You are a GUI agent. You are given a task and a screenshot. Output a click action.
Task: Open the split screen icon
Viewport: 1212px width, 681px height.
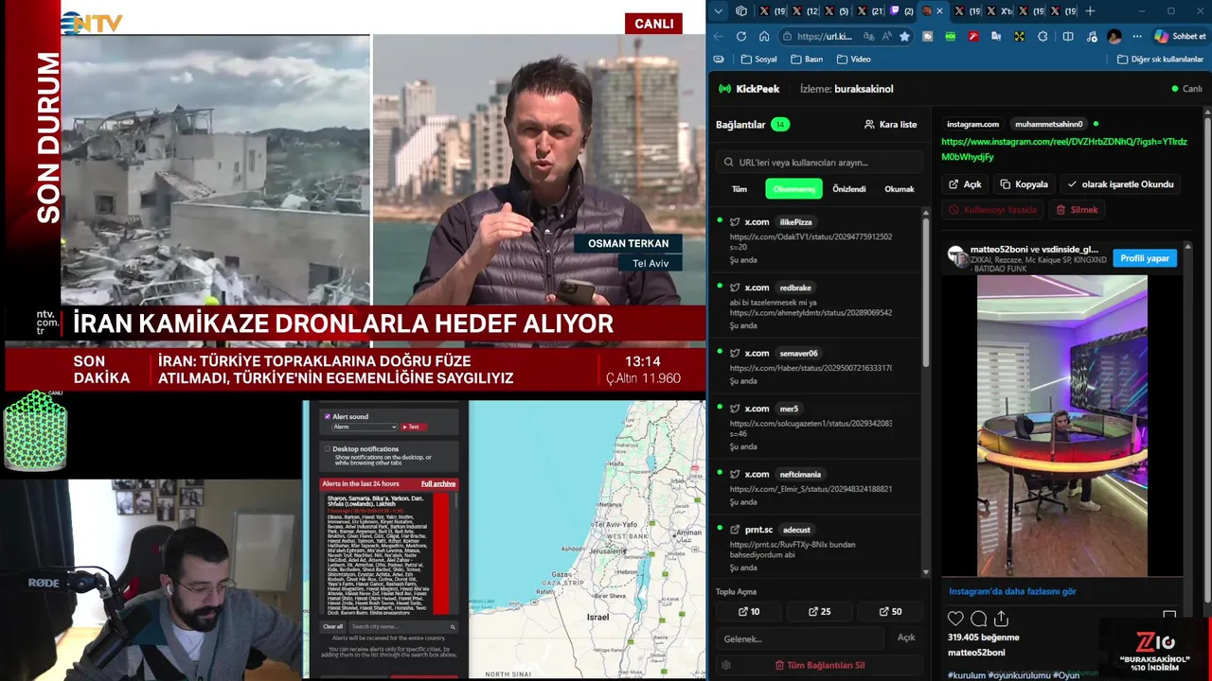[1068, 36]
